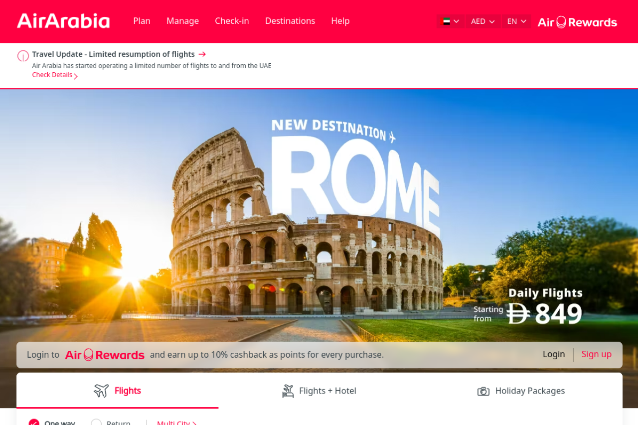638x425 pixels.
Task: Switch to the Holiday Packages tab
Action: (x=521, y=391)
